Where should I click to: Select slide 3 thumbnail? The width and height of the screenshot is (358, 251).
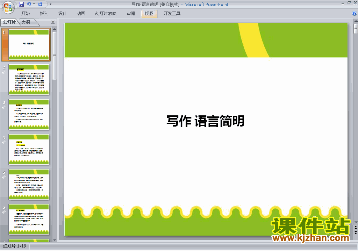[29, 114]
